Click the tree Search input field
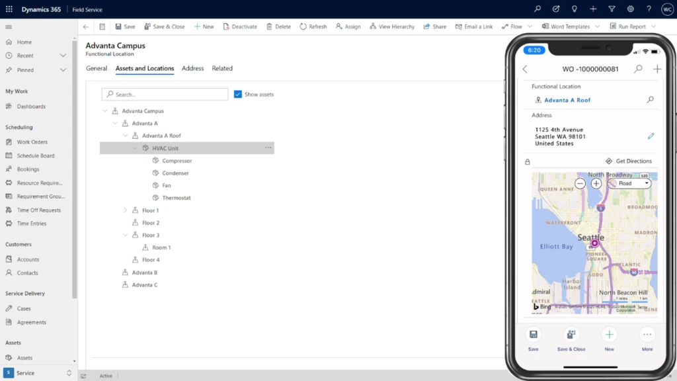This screenshot has width=677, height=381. 165,95
